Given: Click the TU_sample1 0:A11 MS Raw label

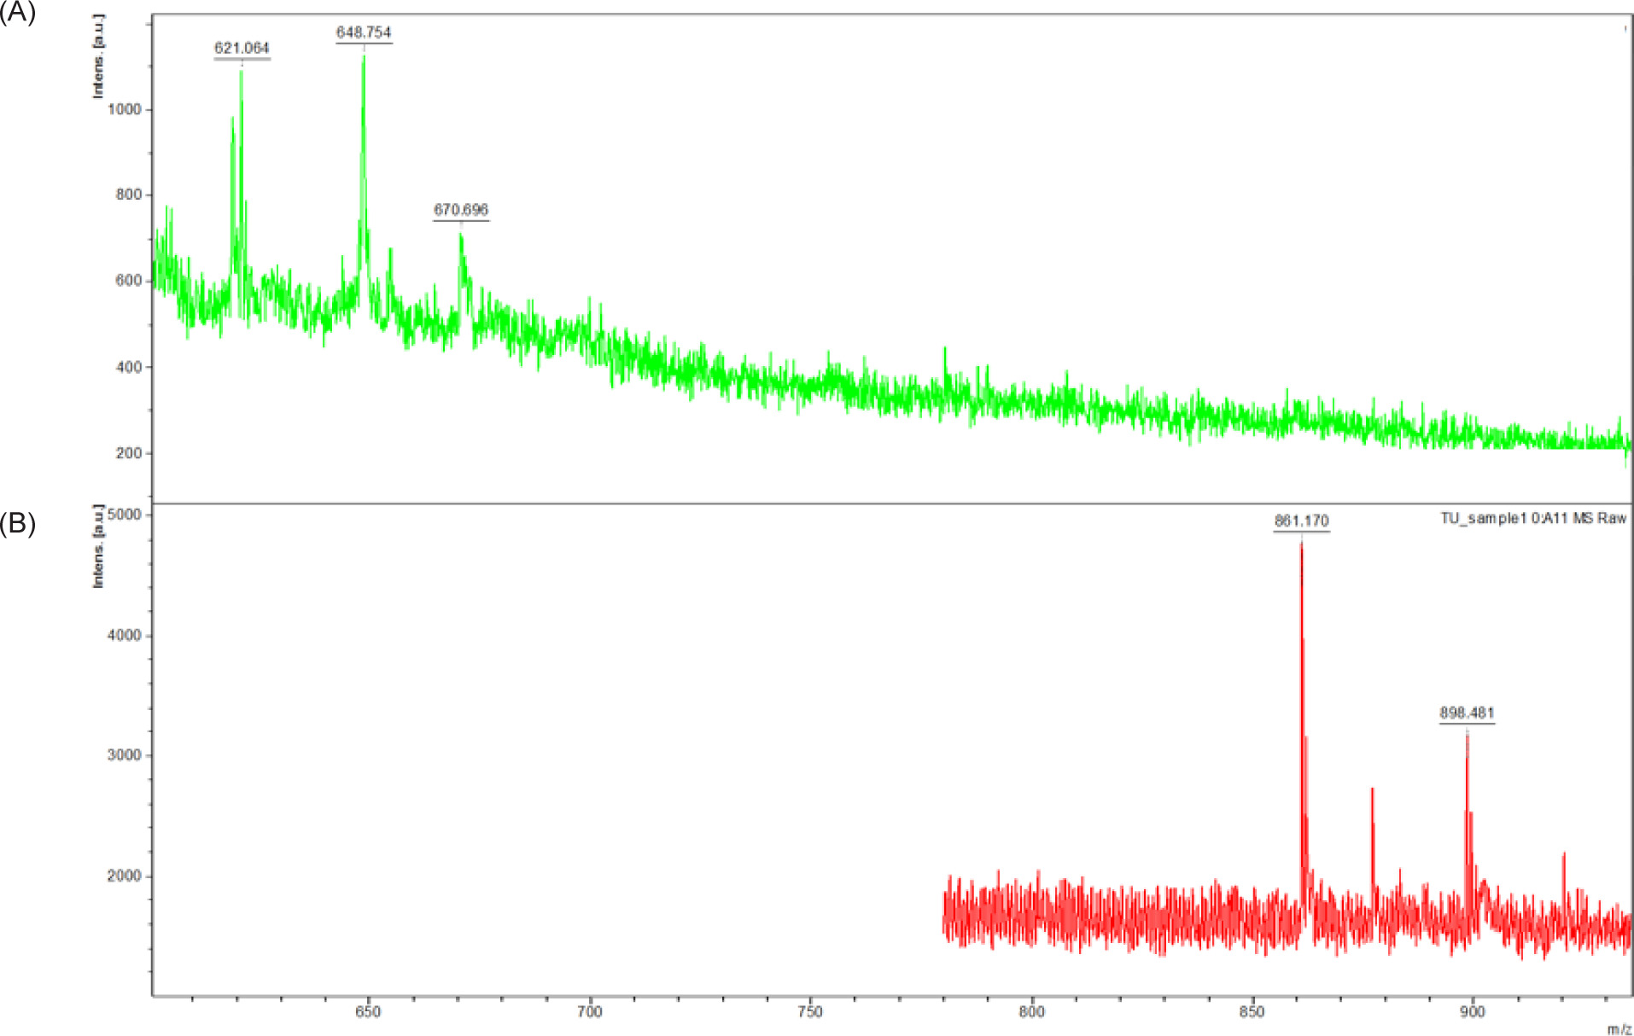Looking at the screenshot, I should coord(1533,519).
